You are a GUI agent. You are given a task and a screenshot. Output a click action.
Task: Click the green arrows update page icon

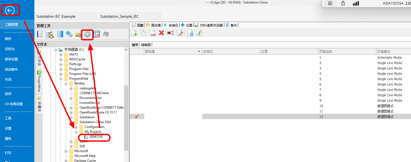click(x=199, y=33)
